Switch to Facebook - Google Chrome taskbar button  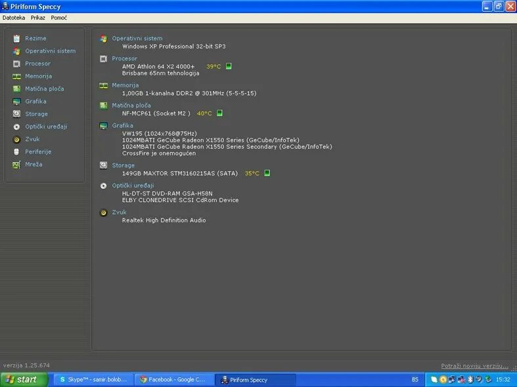(x=174, y=380)
